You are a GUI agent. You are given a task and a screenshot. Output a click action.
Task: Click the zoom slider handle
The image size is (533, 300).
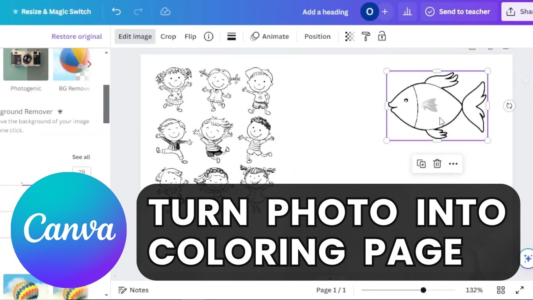(423, 290)
